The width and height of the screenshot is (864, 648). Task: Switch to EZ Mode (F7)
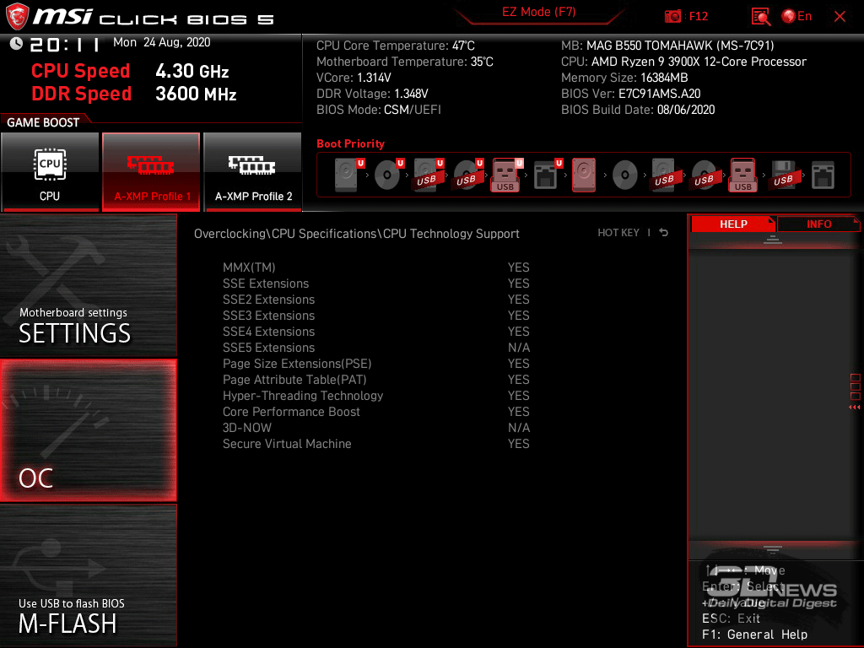click(539, 12)
